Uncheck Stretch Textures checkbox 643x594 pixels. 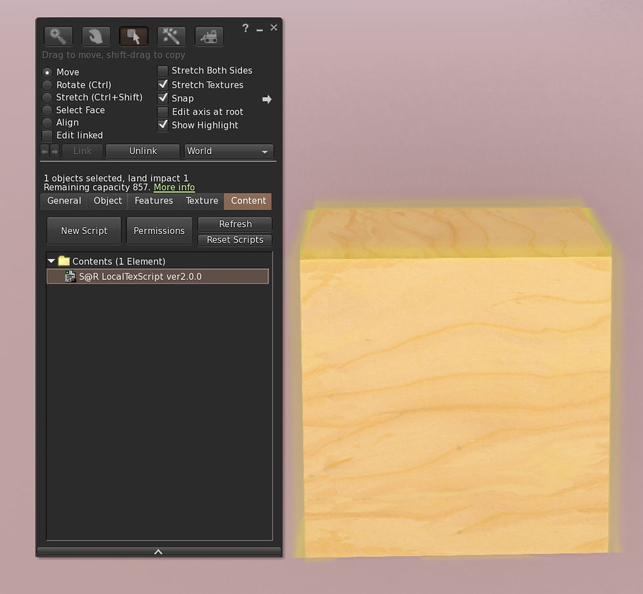[x=163, y=85]
